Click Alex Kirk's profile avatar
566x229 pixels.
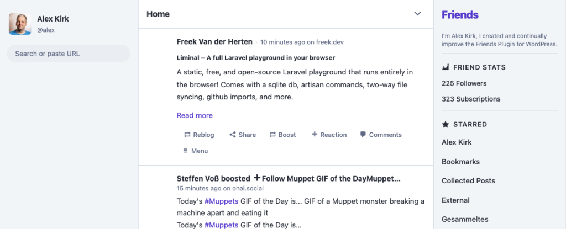pyautogui.click(x=20, y=24)
